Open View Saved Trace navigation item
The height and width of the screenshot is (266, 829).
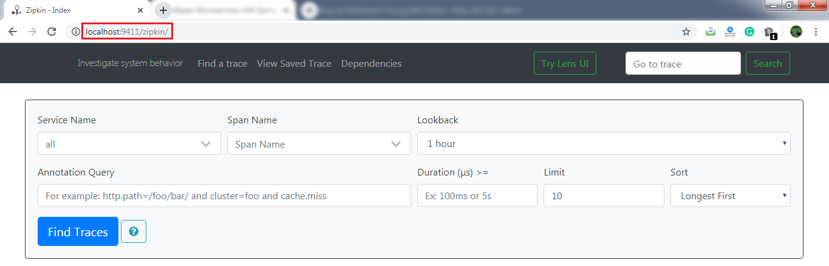tap(294, 64)
